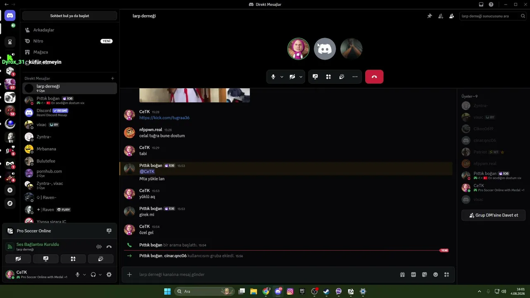The width and height of the screenshot is (530, 298).
Task: Open the help icon in the title bar
Action: [491, 5]
